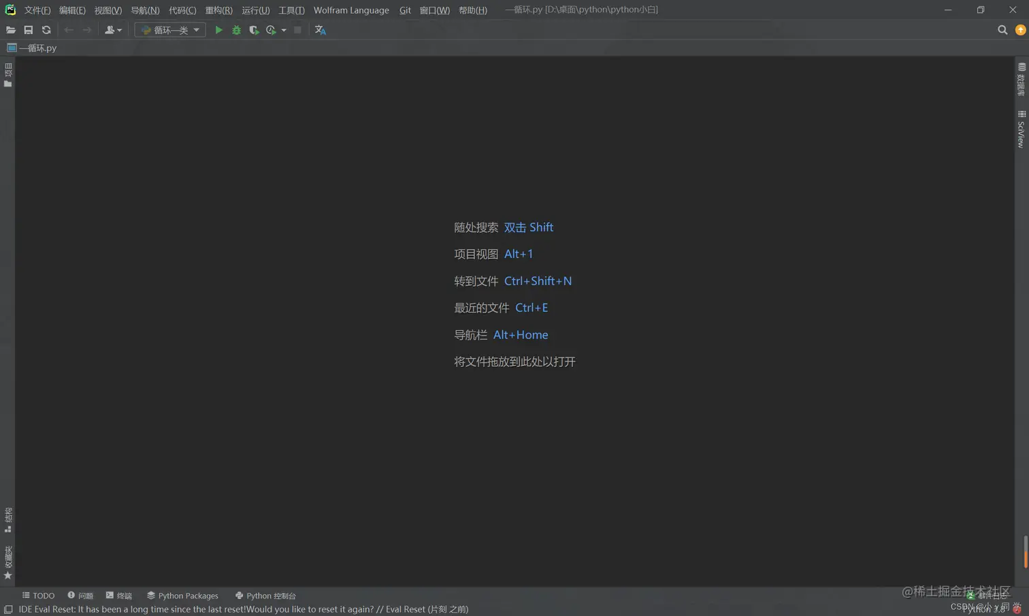Click the Back navigation arrow
The width and height of the screenshot is (1029, 616).
(69, 30)
